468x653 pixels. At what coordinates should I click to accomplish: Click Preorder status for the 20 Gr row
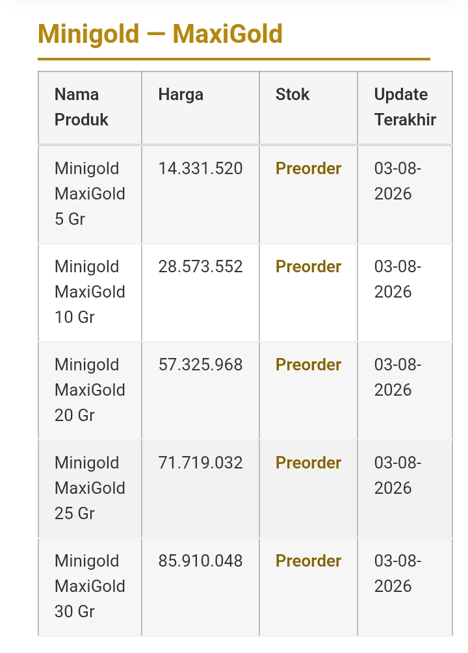(308, 365)
